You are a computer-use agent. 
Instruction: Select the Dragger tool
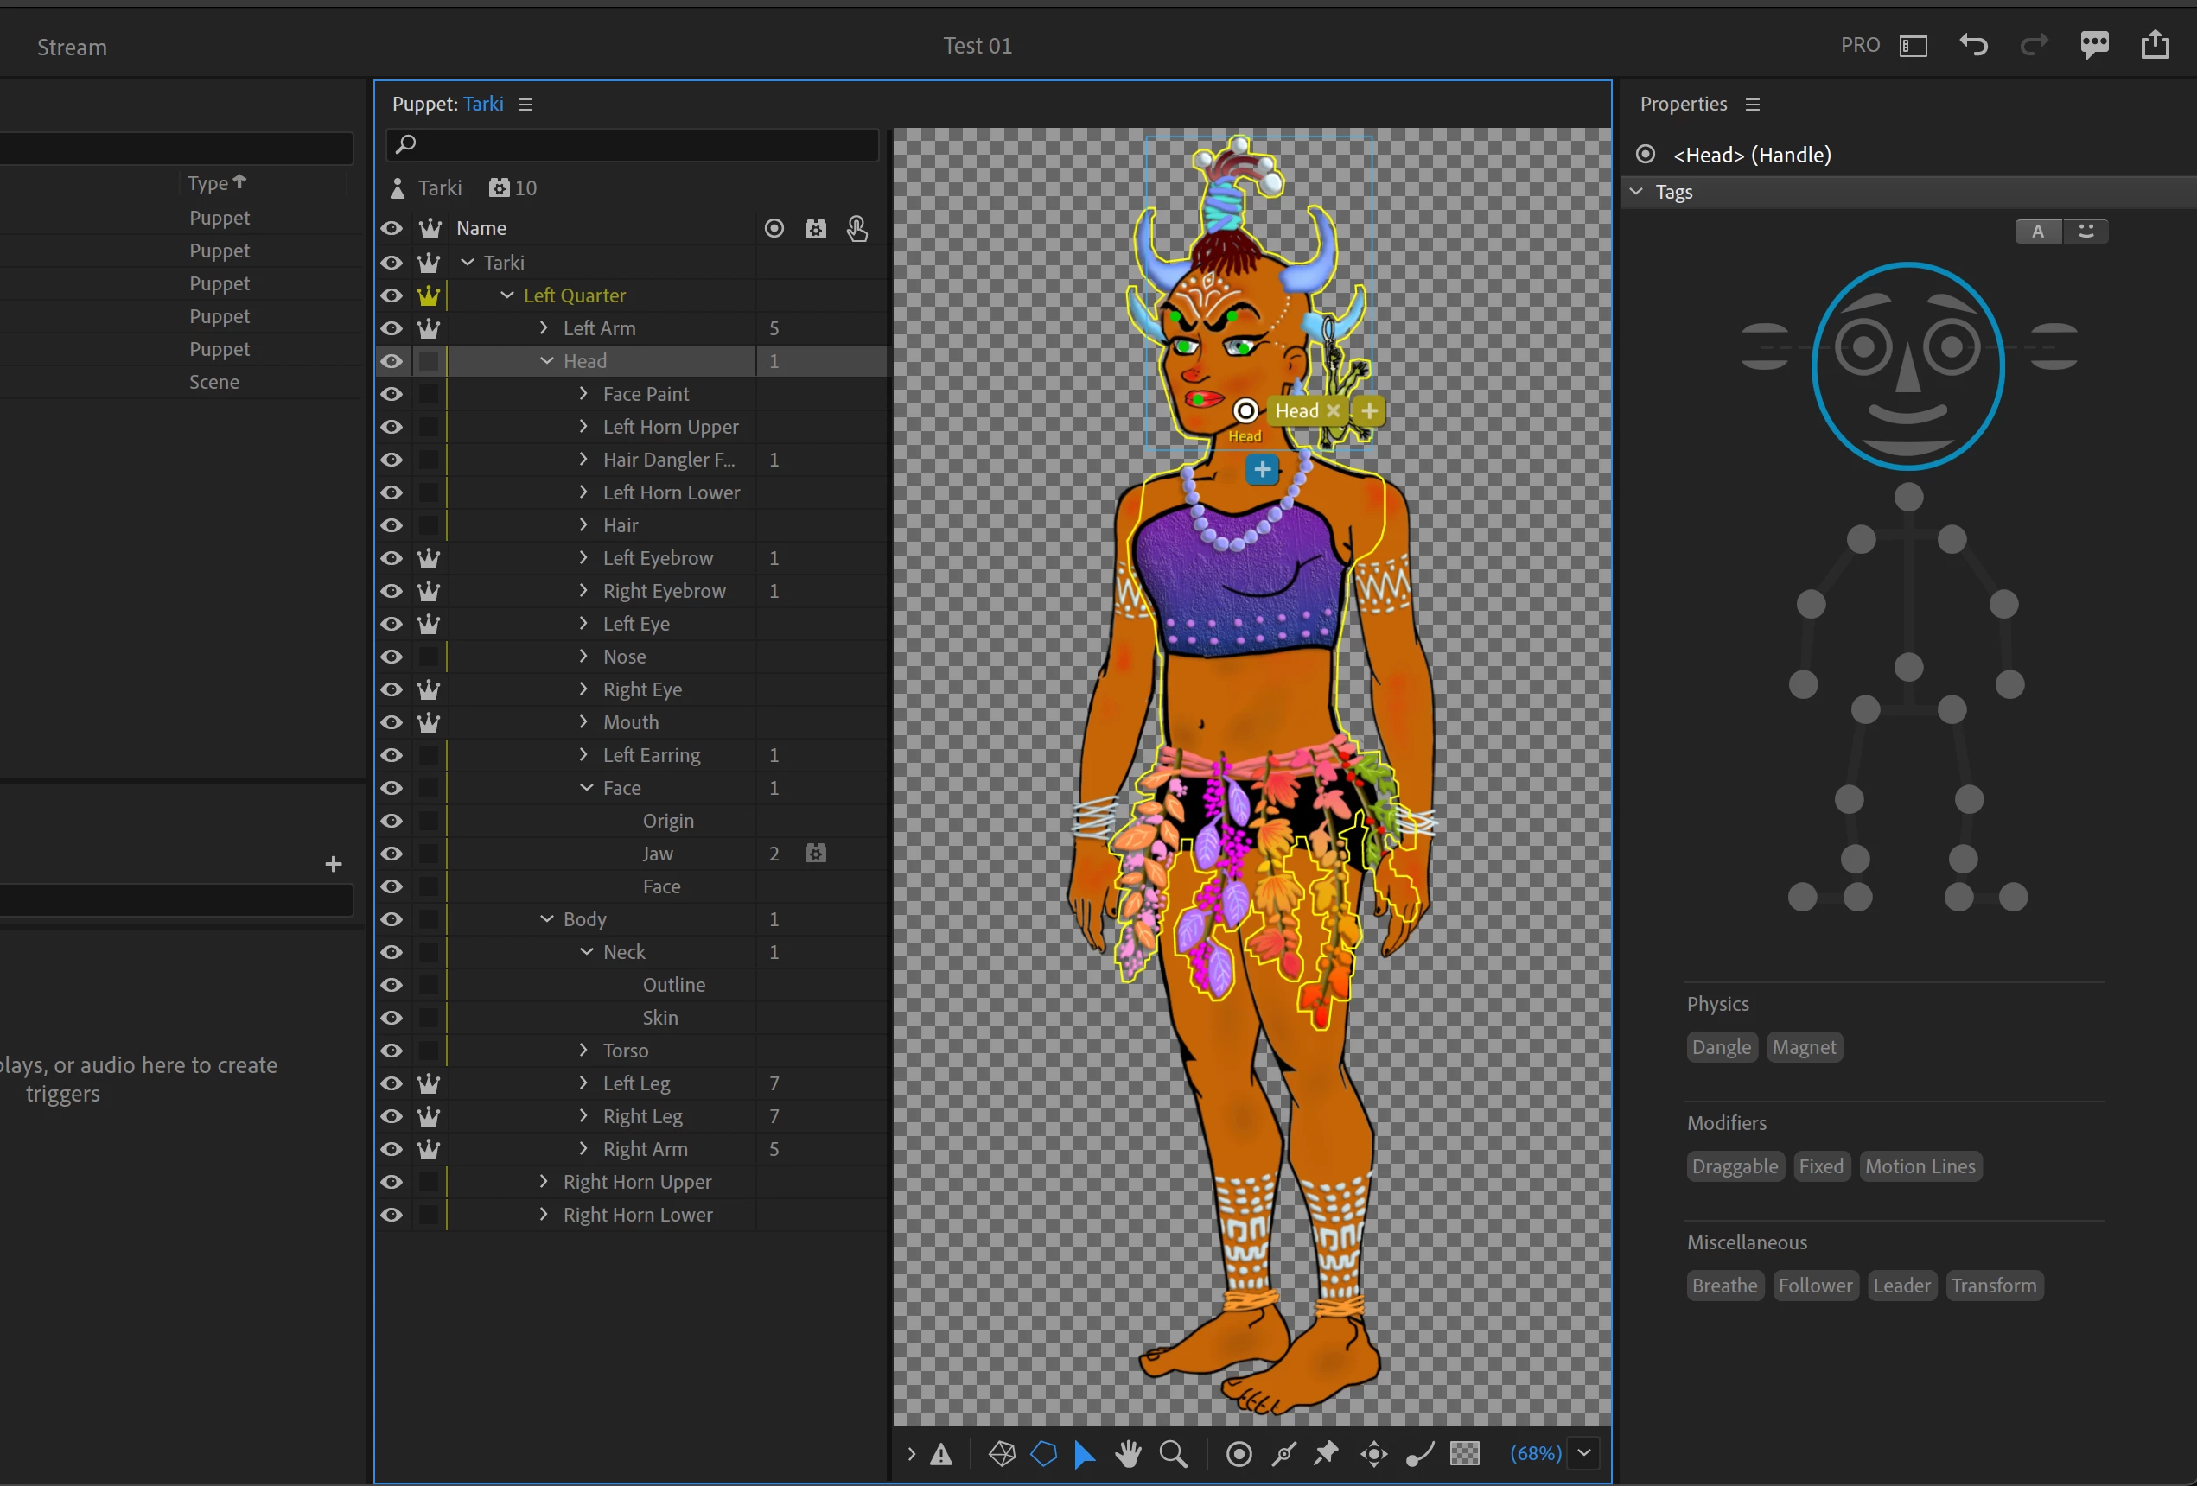click(x=1373, y=1454)
